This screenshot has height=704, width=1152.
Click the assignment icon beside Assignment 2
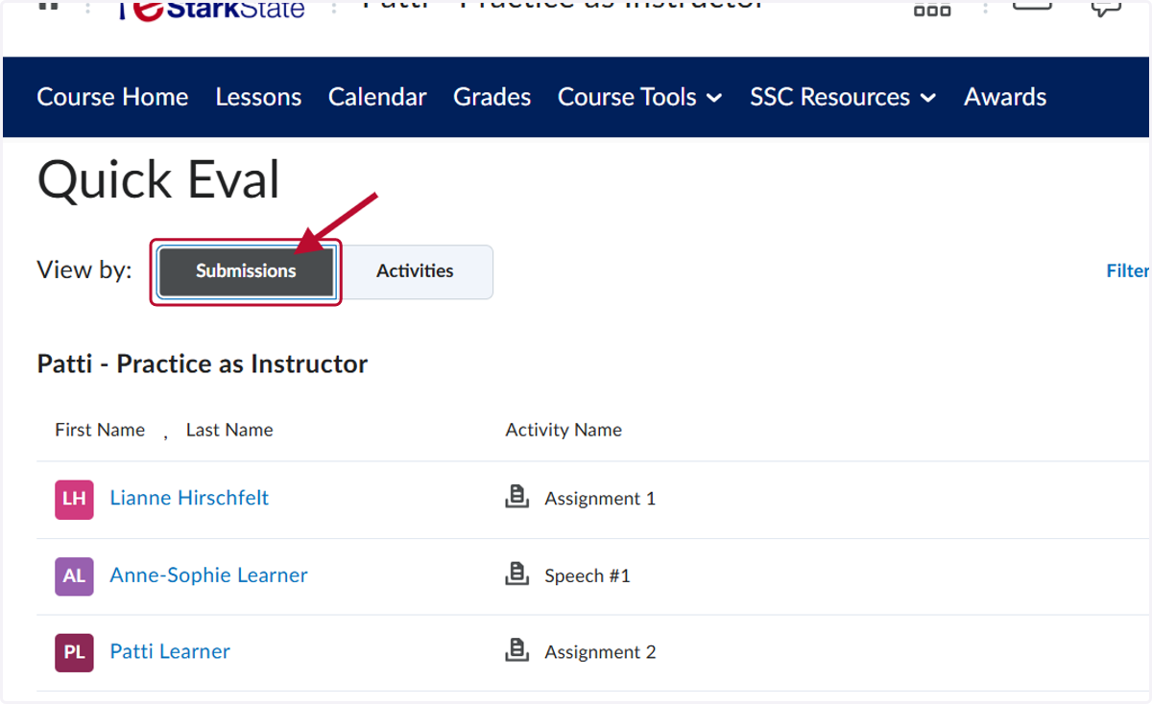point(517,650)
